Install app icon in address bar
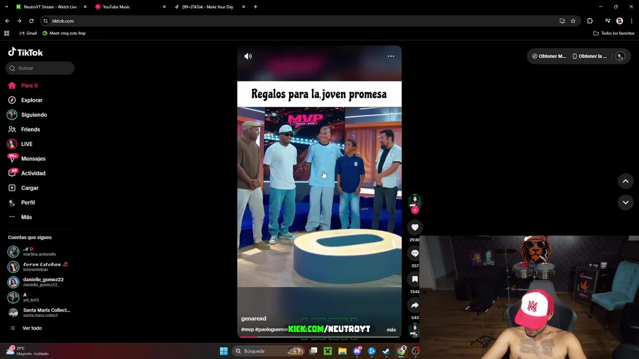 [562, 21]
